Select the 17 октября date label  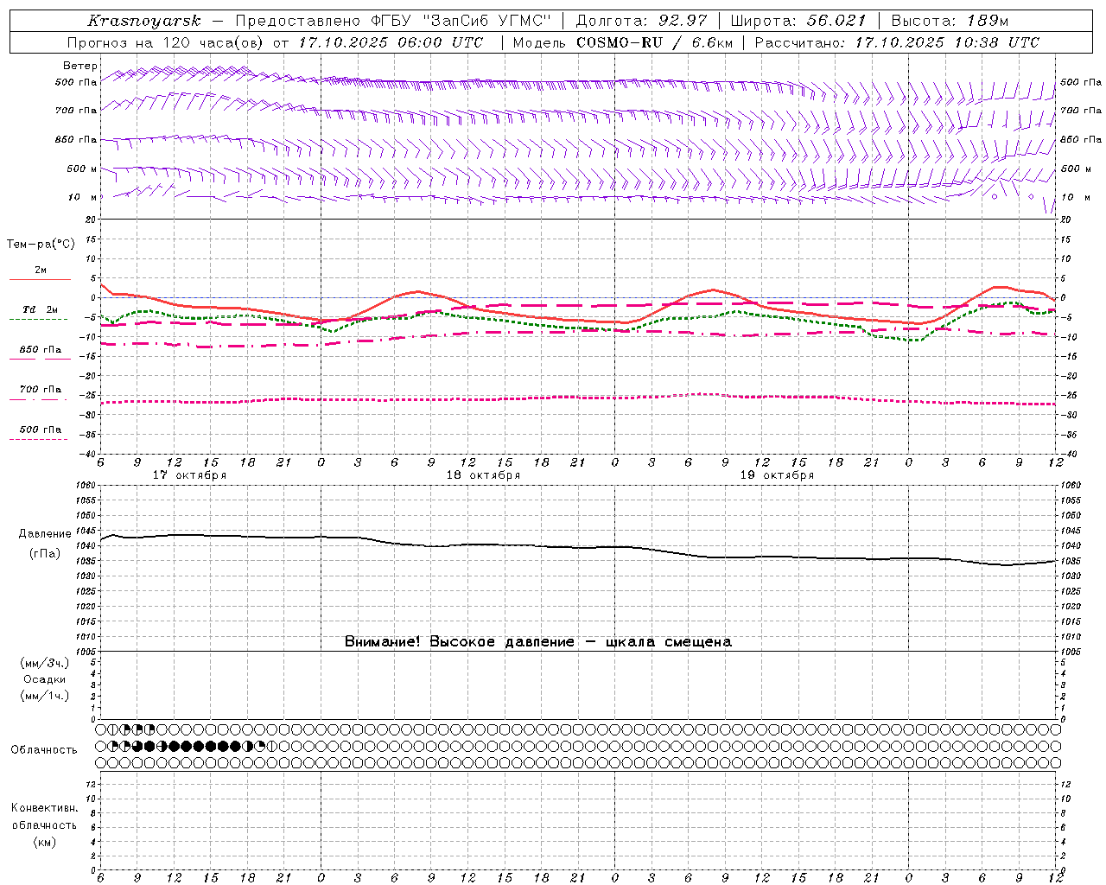[189, 475]
